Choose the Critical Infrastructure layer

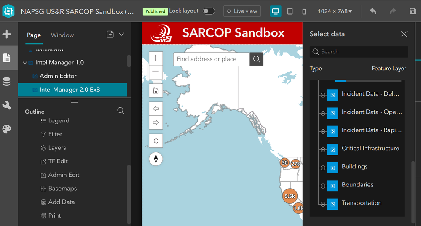pyautogui.click(x=370, y=148)
